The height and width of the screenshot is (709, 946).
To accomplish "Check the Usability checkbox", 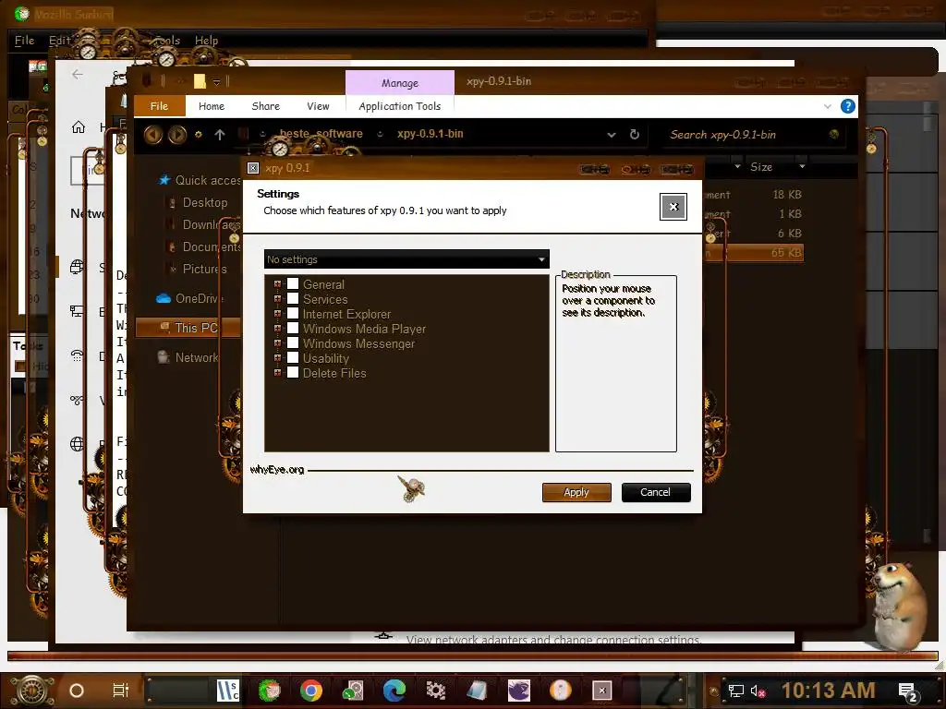I will [x=293, y=358].
